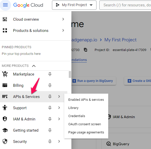151x149 pixels.
Task: Open Page usage agreements
Action: tap(86, 132)
